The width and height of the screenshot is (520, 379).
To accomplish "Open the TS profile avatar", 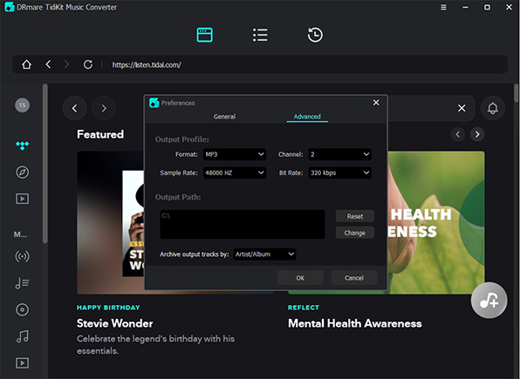I will tap(22, 105).
